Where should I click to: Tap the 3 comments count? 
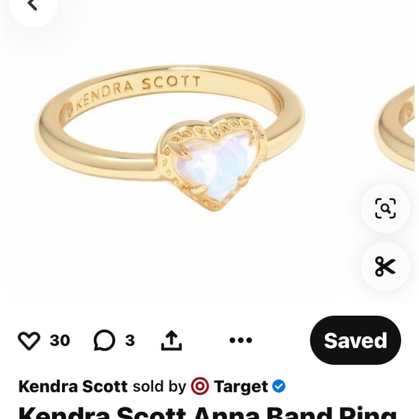(x=130, y=340)
